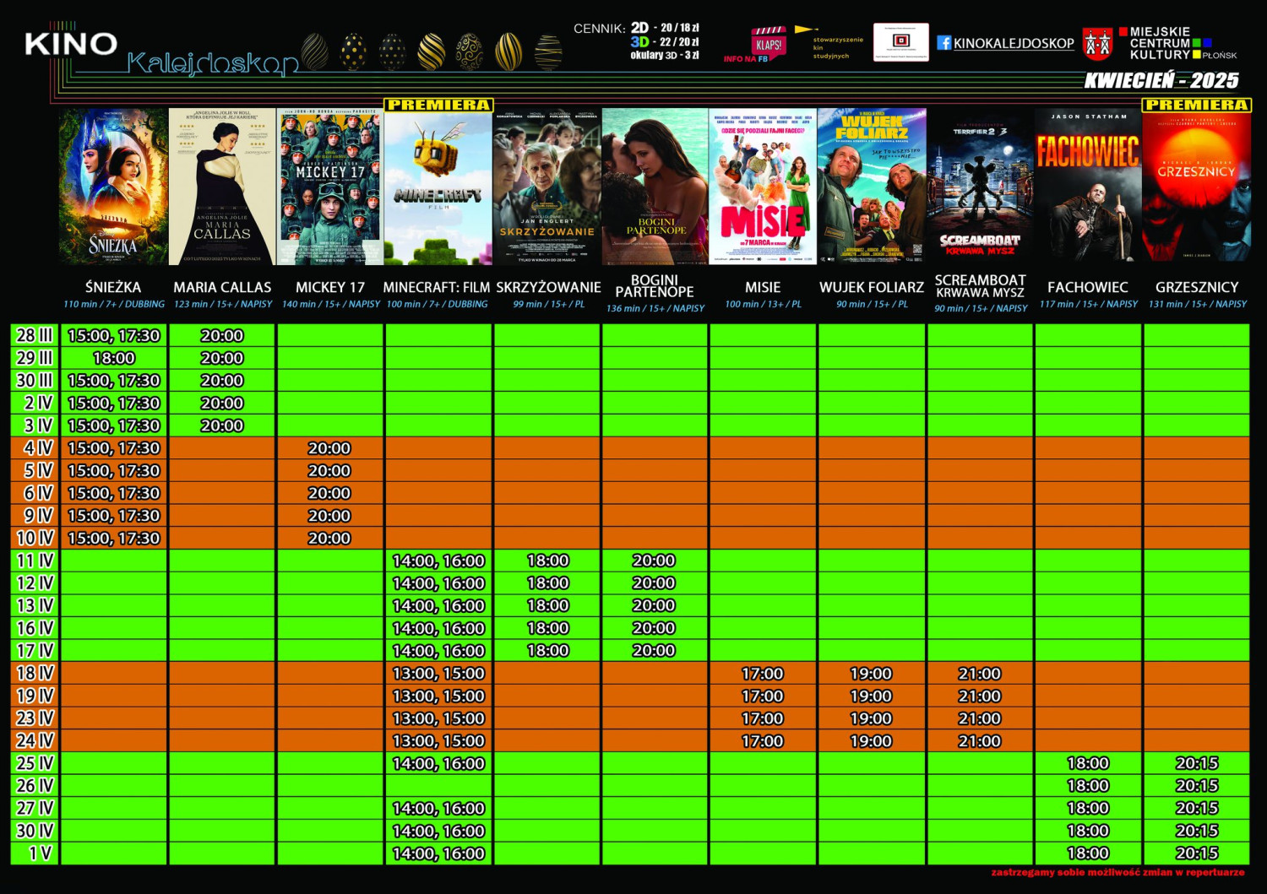Click Mickey 17 20:00 showtime on 4 IV

click(329, 448)
